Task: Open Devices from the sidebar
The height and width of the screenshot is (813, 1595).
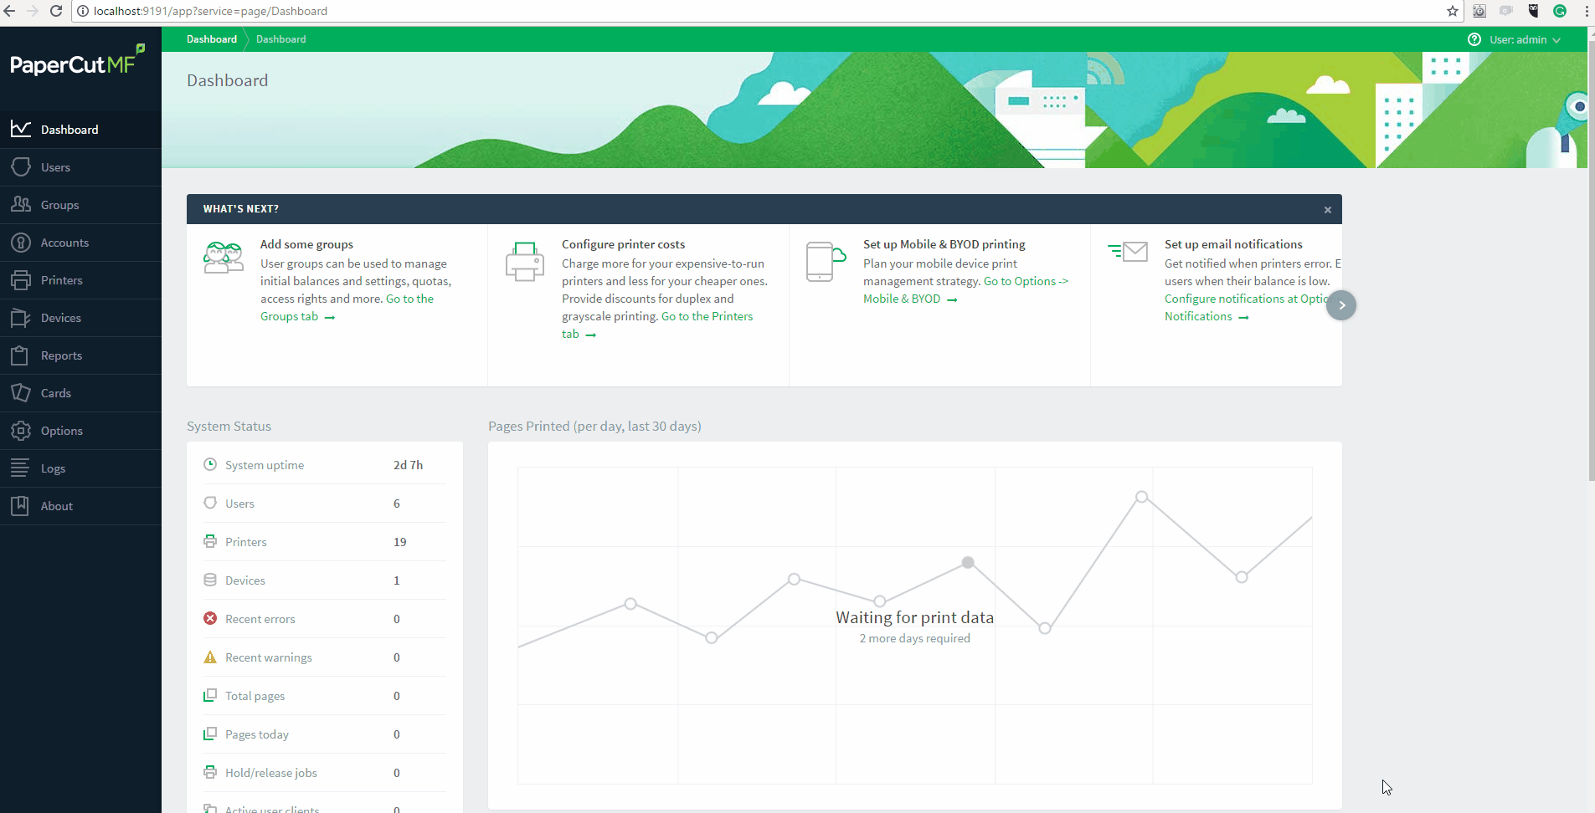Action: pyautogui.click(x=80, y=318)
